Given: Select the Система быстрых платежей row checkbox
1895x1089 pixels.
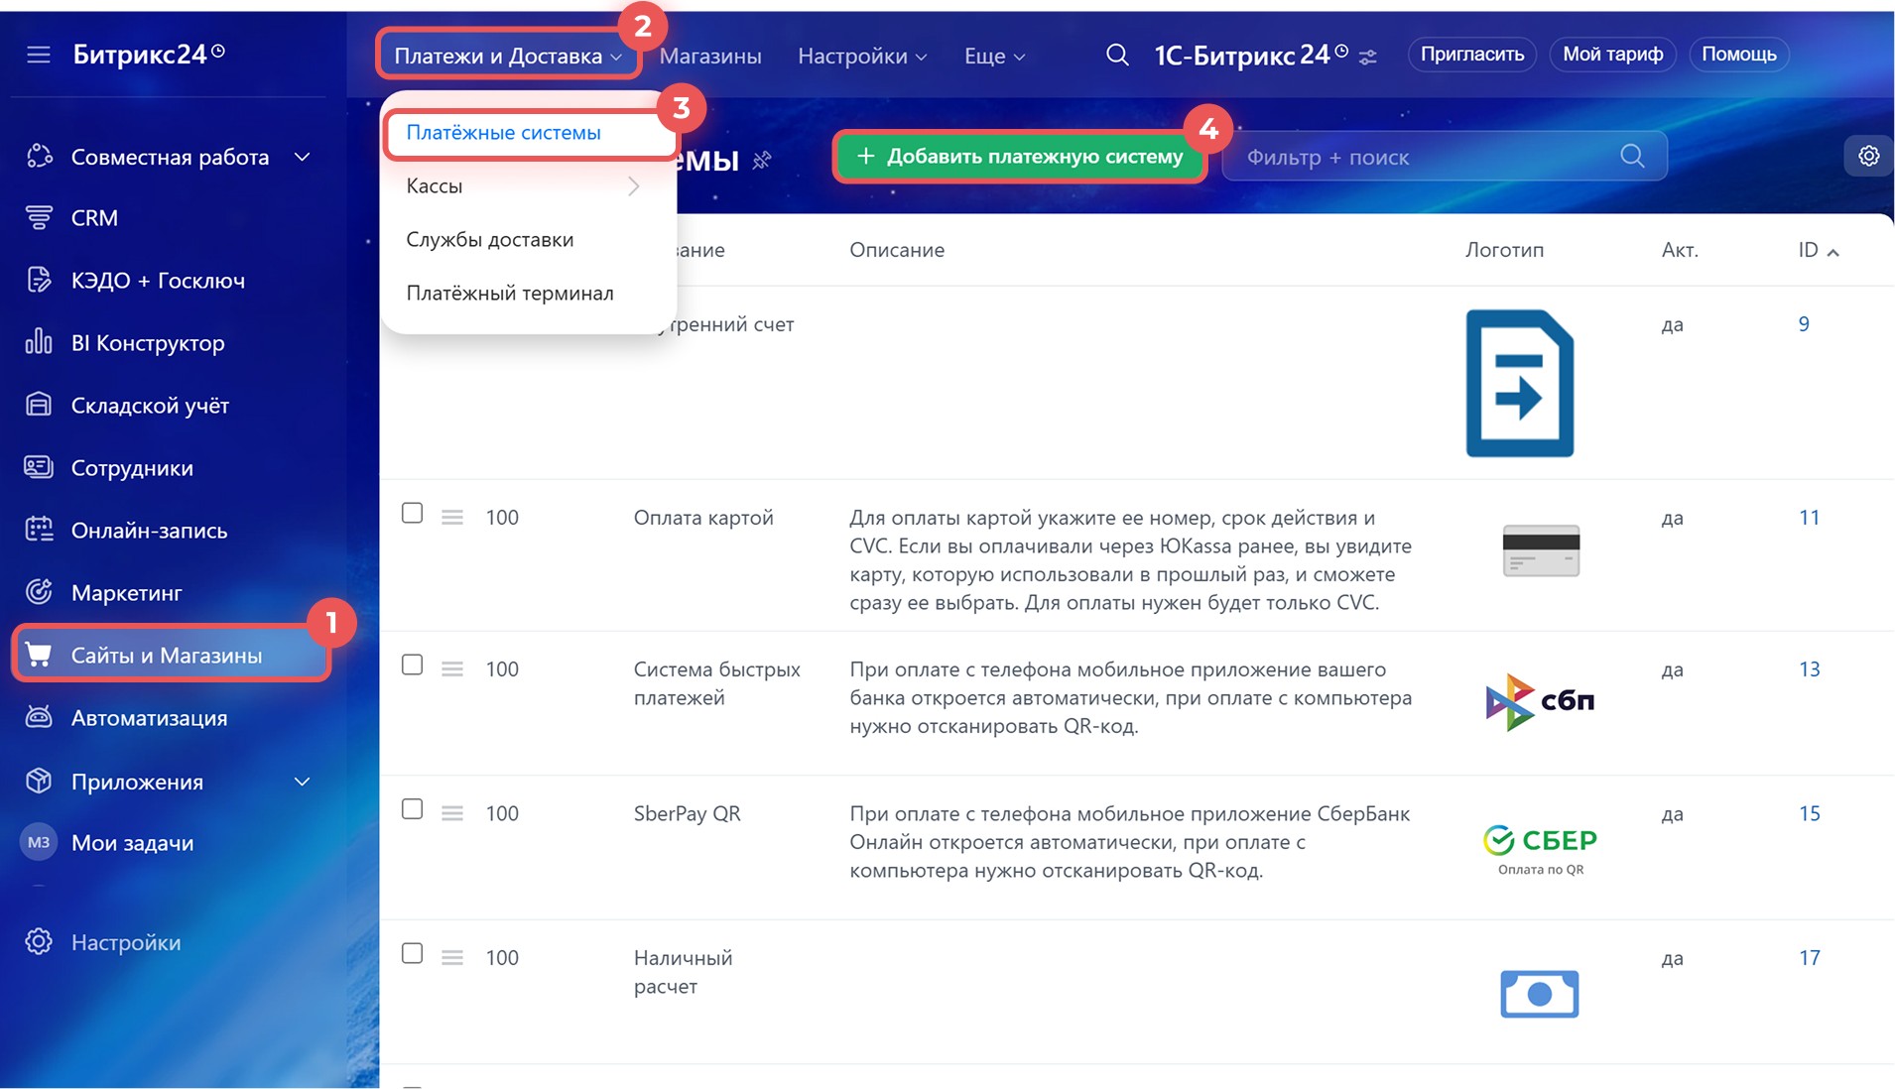Looking at the screenshot, I should click(x=412, y=665).
